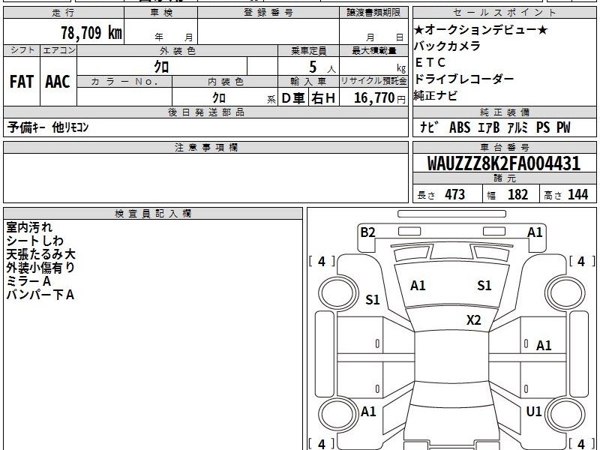Select the inspector note 天張たるみ大
Screen dimensions: 600x450
(41, 254)
